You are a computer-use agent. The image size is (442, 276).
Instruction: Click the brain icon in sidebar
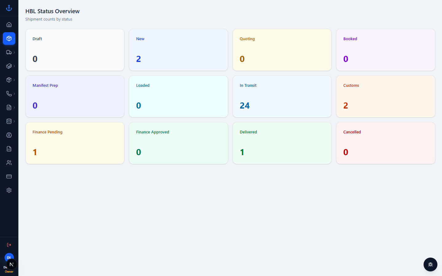(9, 135)
